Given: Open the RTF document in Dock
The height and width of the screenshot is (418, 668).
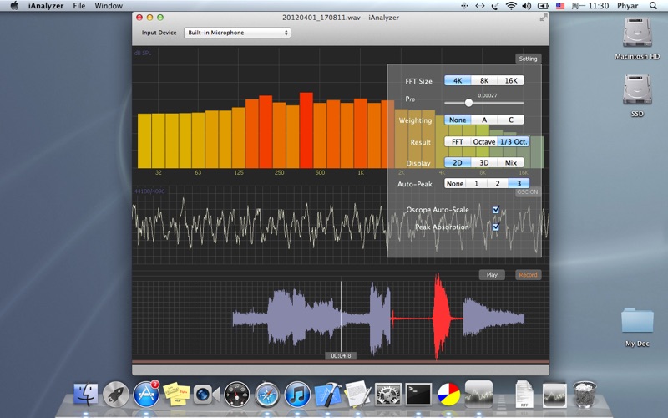Looking at the screenshot, I should (524, 394).
